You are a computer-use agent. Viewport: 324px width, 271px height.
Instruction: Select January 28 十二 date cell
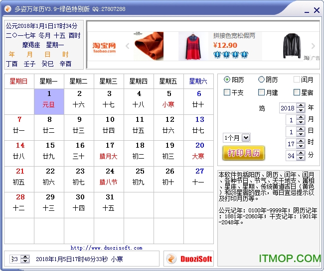(x=19, y=205)
